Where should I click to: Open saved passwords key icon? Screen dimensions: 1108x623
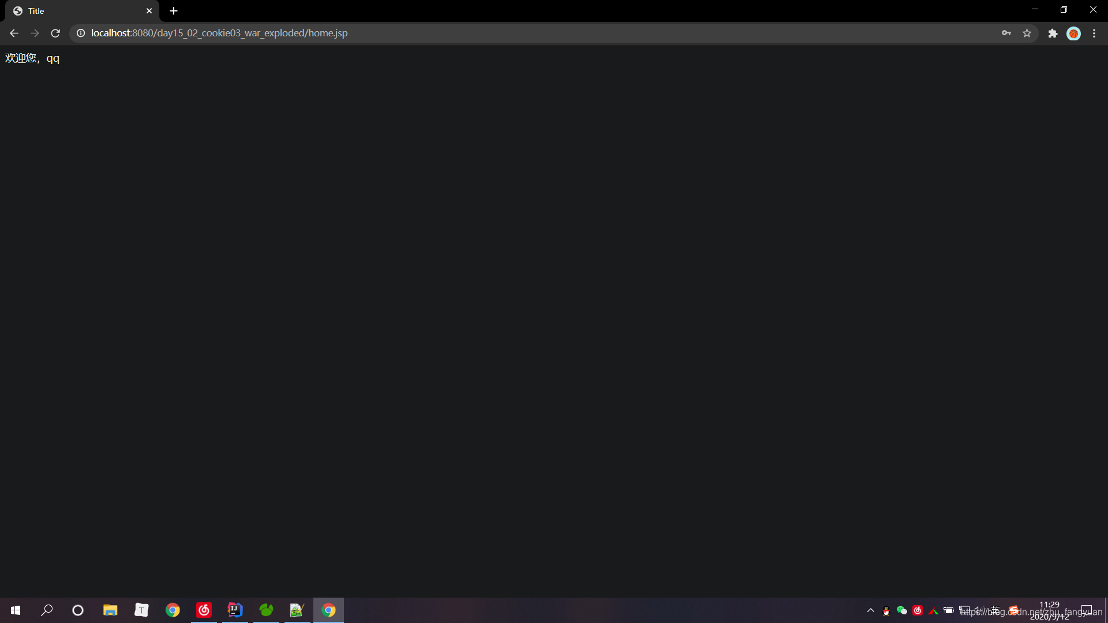(x=1006, y=33)
